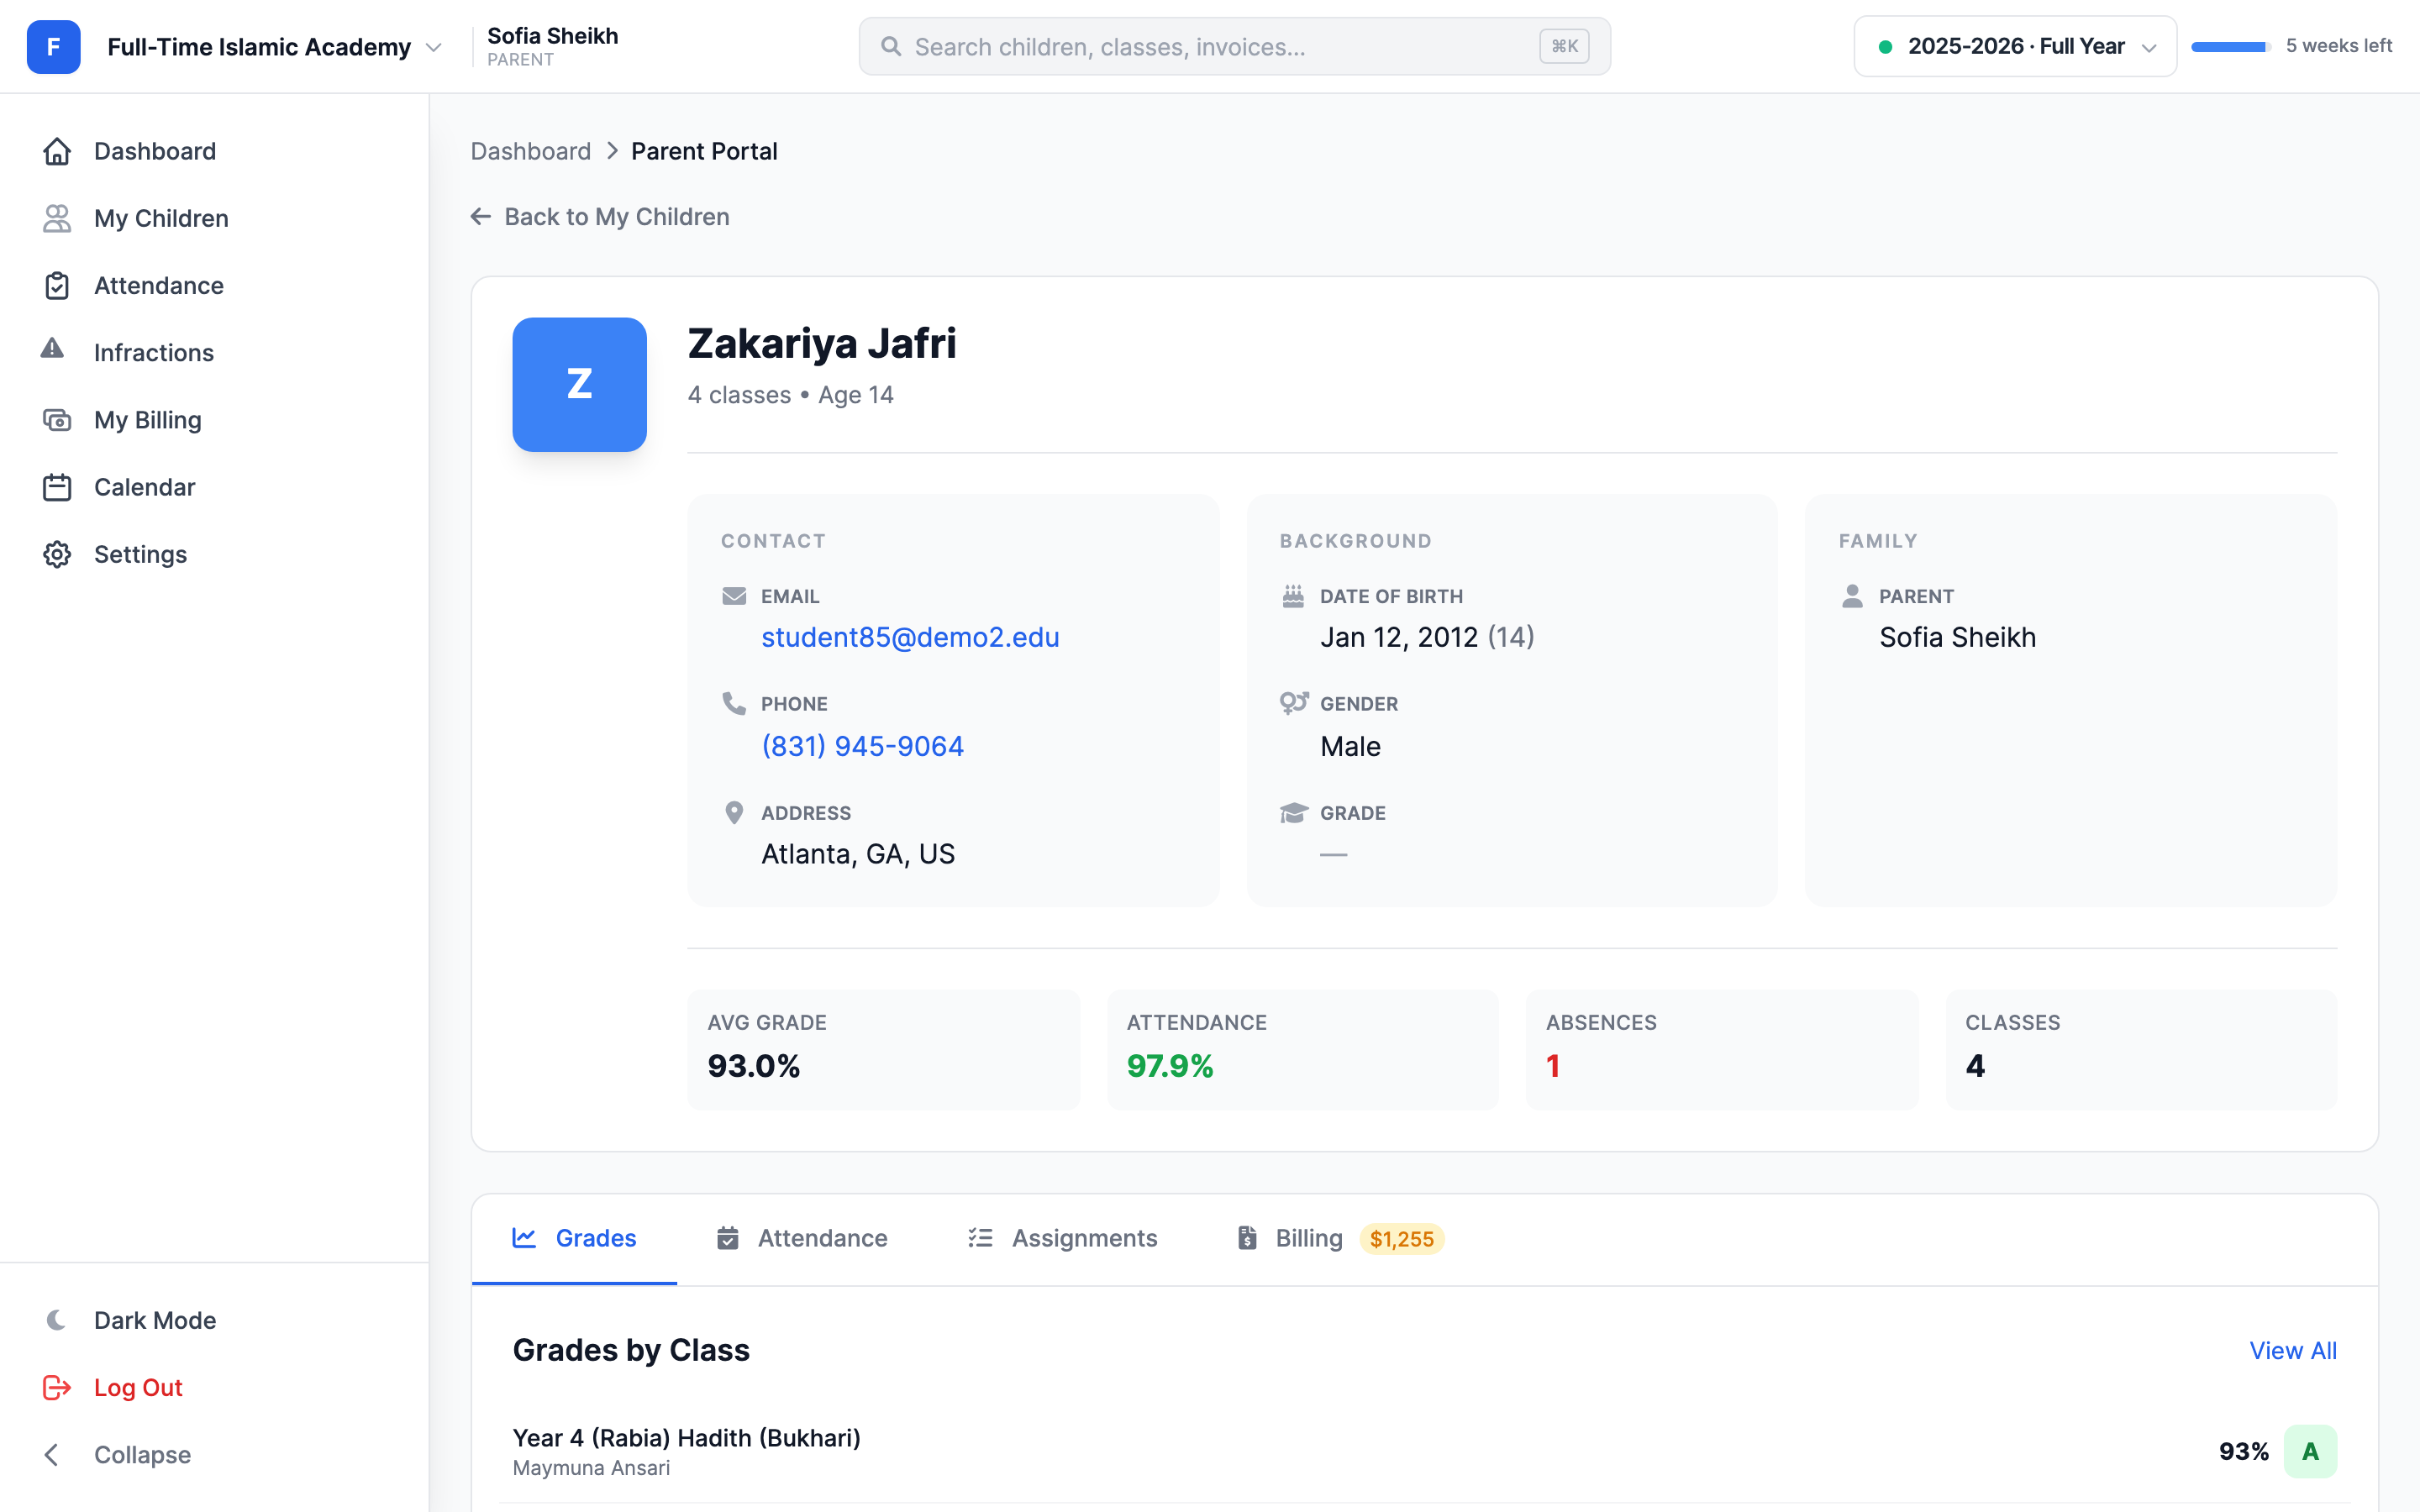Screen dimensions: 2420x1512
Task: Click the ⌘K shortcut badge
Action: [1564, 46]
